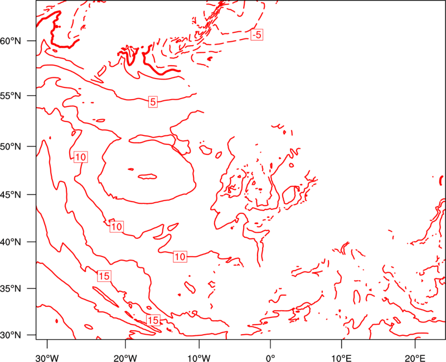Click the 30°N latitude label
Screen dimensions: 446x362
pos(11,335)
